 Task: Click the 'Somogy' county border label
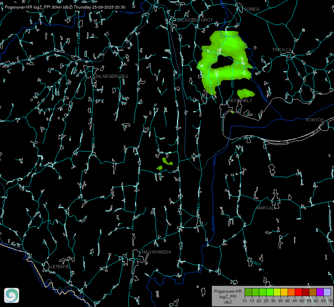coord(213,224)
